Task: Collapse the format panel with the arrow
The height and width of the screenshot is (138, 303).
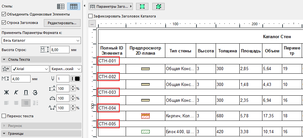Action: [x=84, y=6]
